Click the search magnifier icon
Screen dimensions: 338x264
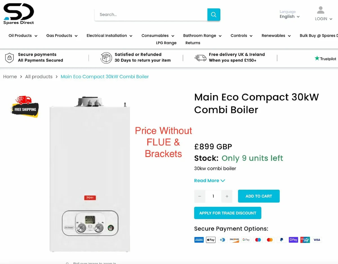(214, 14)
